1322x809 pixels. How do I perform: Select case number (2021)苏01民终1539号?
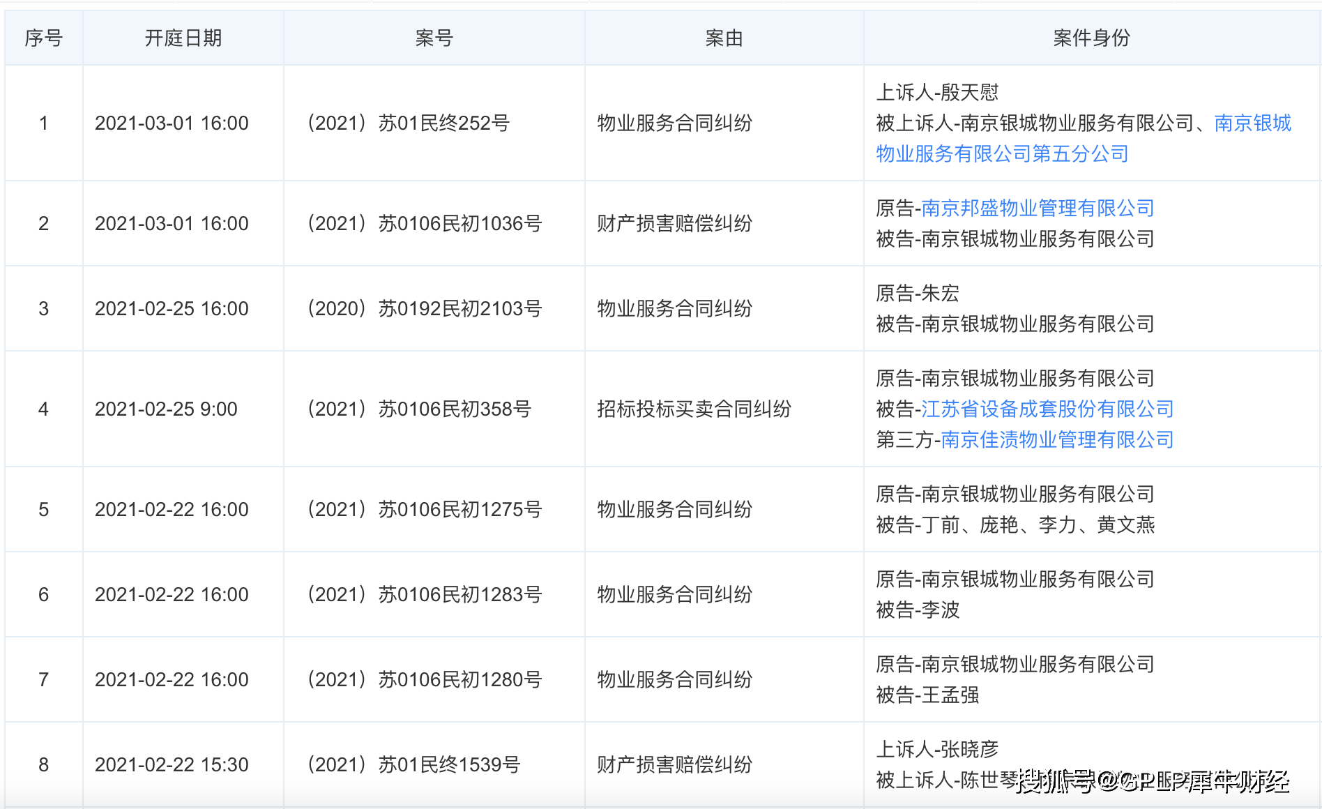(414, 764)
